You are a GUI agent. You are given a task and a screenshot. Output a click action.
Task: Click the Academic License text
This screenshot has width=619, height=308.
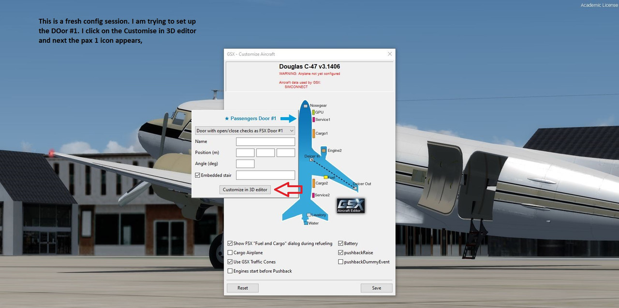tap(599, 5)
